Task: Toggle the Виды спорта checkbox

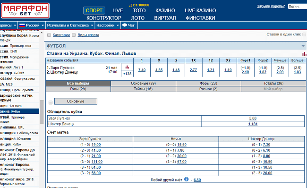Action: [x=74, y=35]
